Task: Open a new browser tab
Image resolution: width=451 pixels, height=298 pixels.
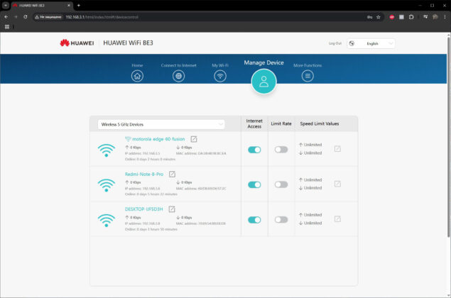Action: point(79,5)
